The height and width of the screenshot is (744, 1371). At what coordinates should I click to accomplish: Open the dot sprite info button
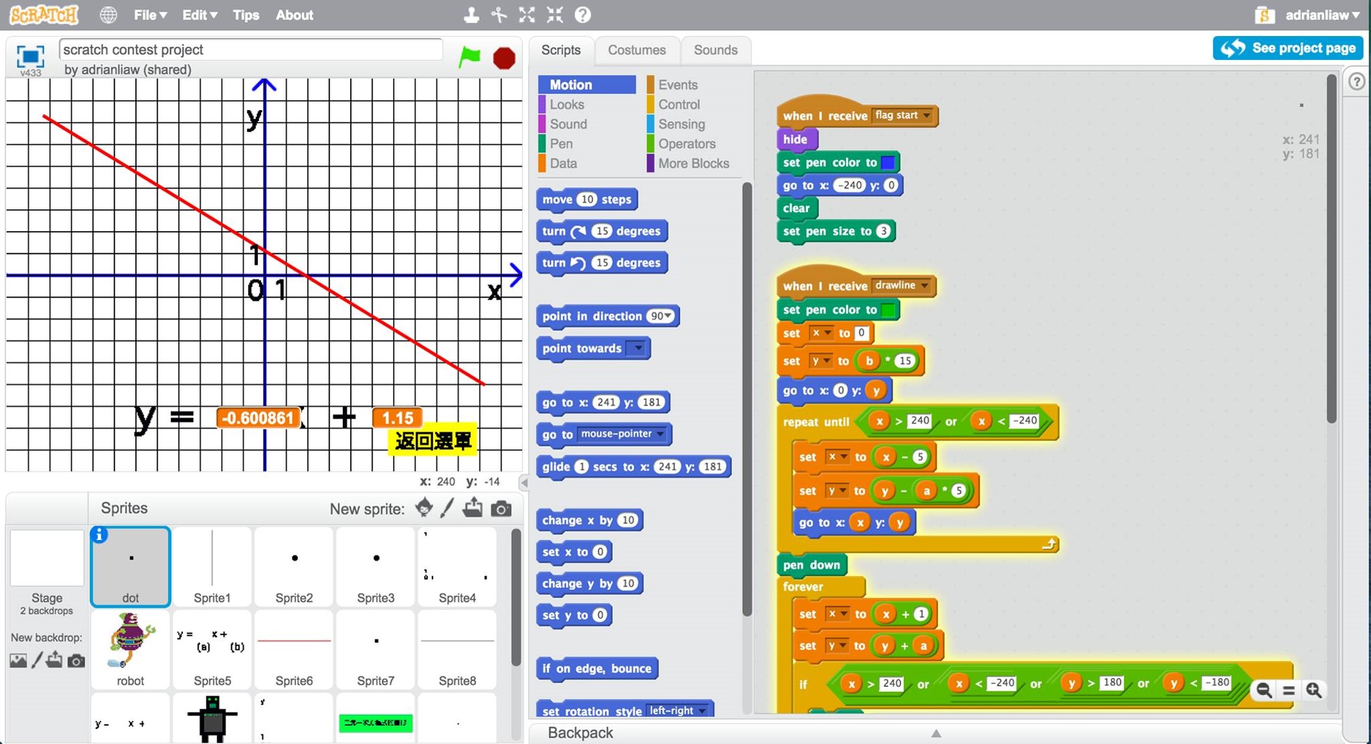pyautogui.click(x=99, y=535)
